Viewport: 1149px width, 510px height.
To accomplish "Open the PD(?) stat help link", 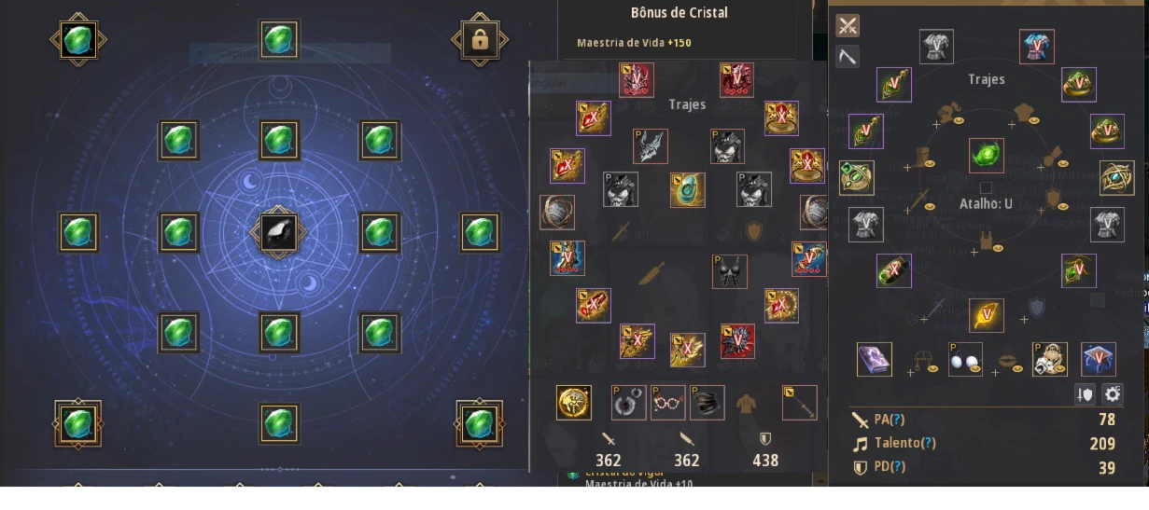I will [x=891, y=467].
